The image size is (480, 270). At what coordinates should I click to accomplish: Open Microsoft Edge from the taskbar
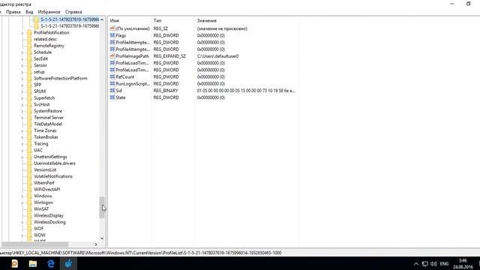click(x=51, y=263)
